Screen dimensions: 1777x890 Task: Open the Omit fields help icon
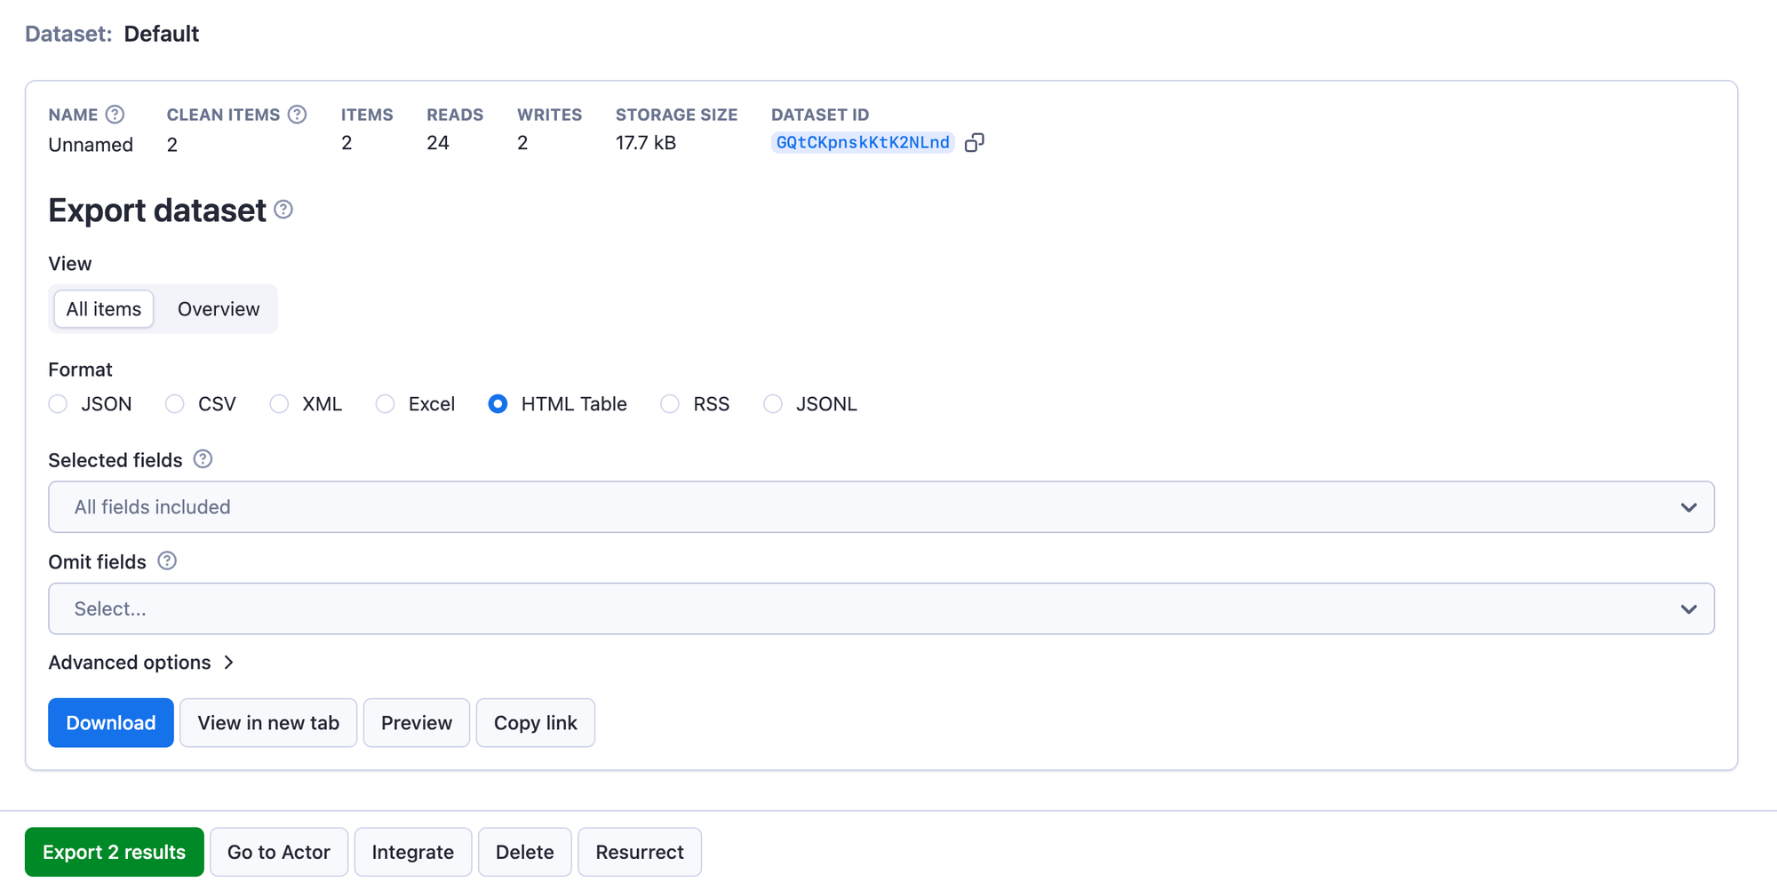pos(166,560)
